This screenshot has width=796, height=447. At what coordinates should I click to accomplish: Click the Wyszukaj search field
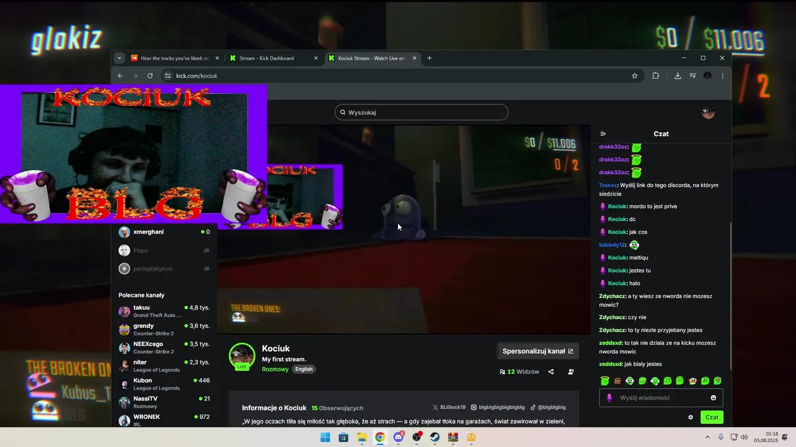coord(422,112)
